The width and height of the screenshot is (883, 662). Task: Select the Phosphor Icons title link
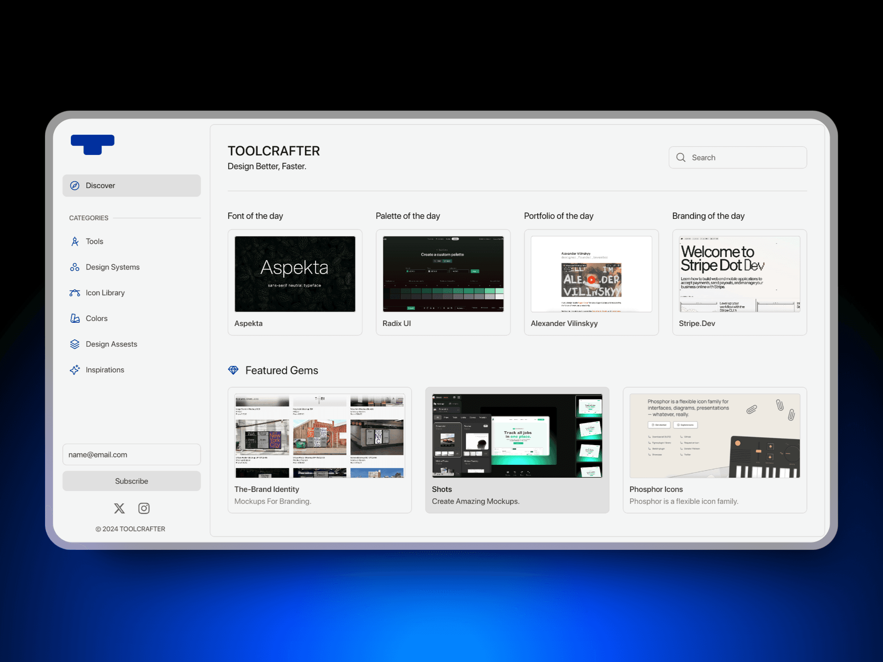(656, 489)
